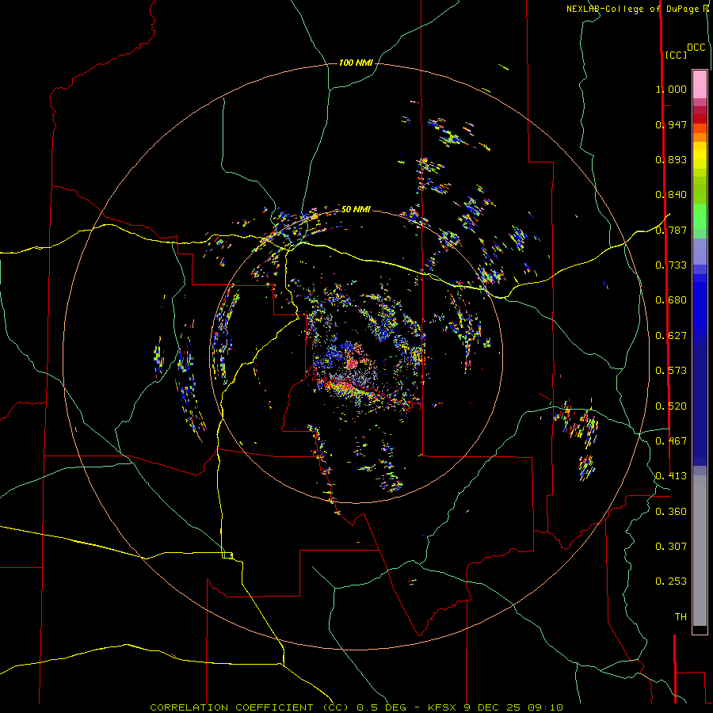Click the 0.893 scale value
This screenshot has height=713, width=713.
click(x=671, y=159)
